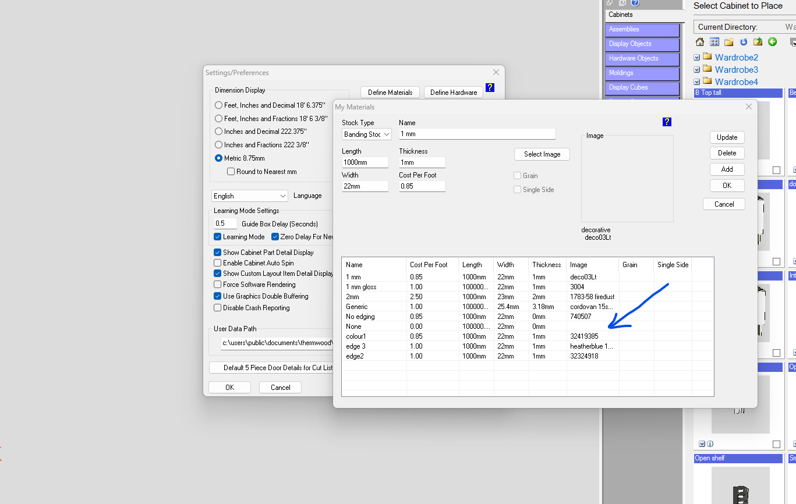796x504 pixels.
Task: Click the thumbnail grid view icon
Action: [x=714, y=42]
